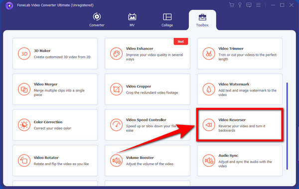Screen dimensions: 299x189
Task: Select the Audio Sync icon
Action: (x=209, y=161)
